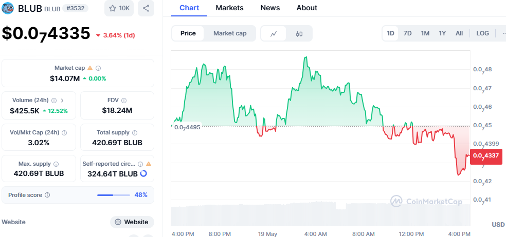Click the 3.02% Vol/Mkt Cap value
The height and width of the screenshot is (237, 506).
pyautogui.click(x=39, y=143)
